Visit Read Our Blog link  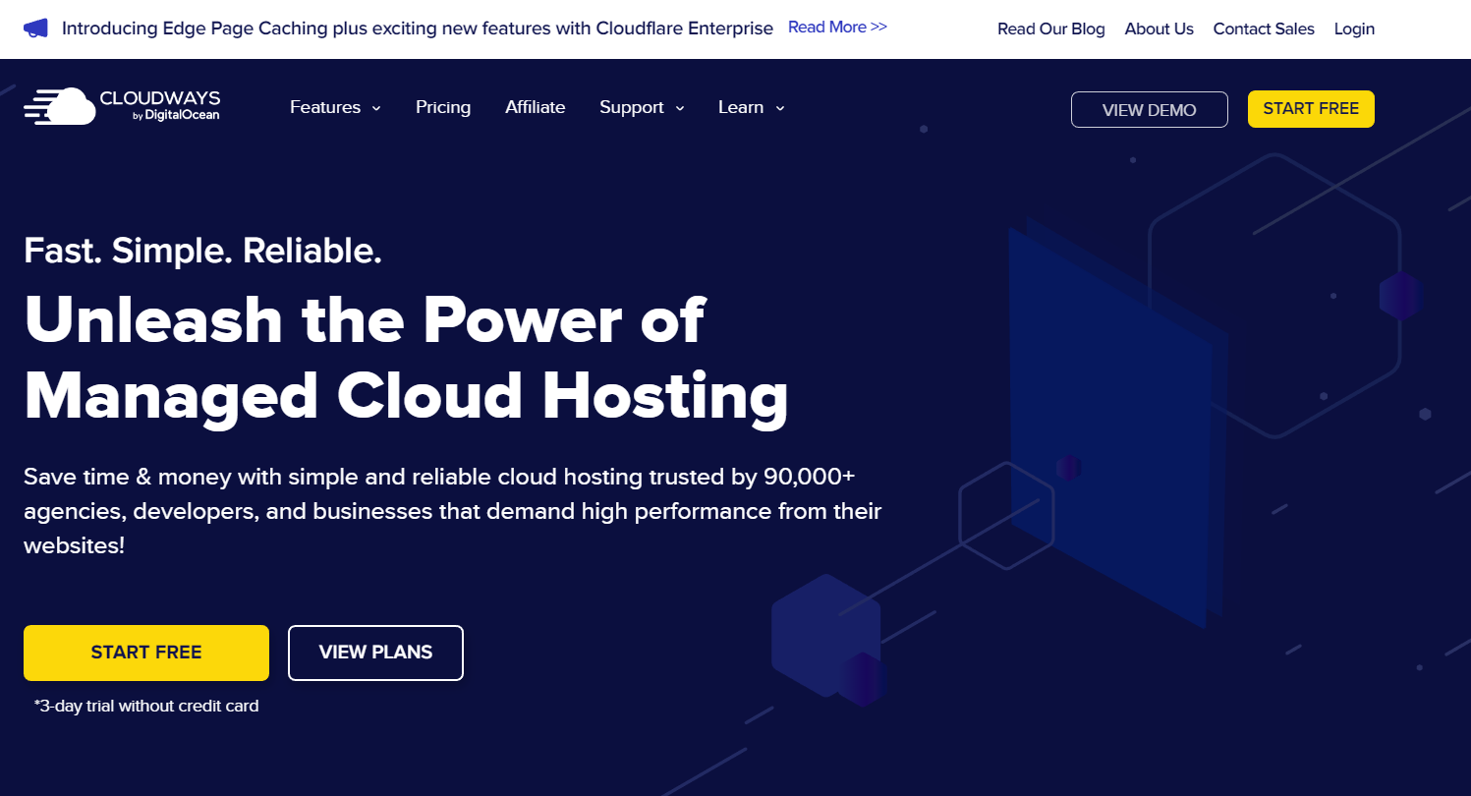point(1051,29)
